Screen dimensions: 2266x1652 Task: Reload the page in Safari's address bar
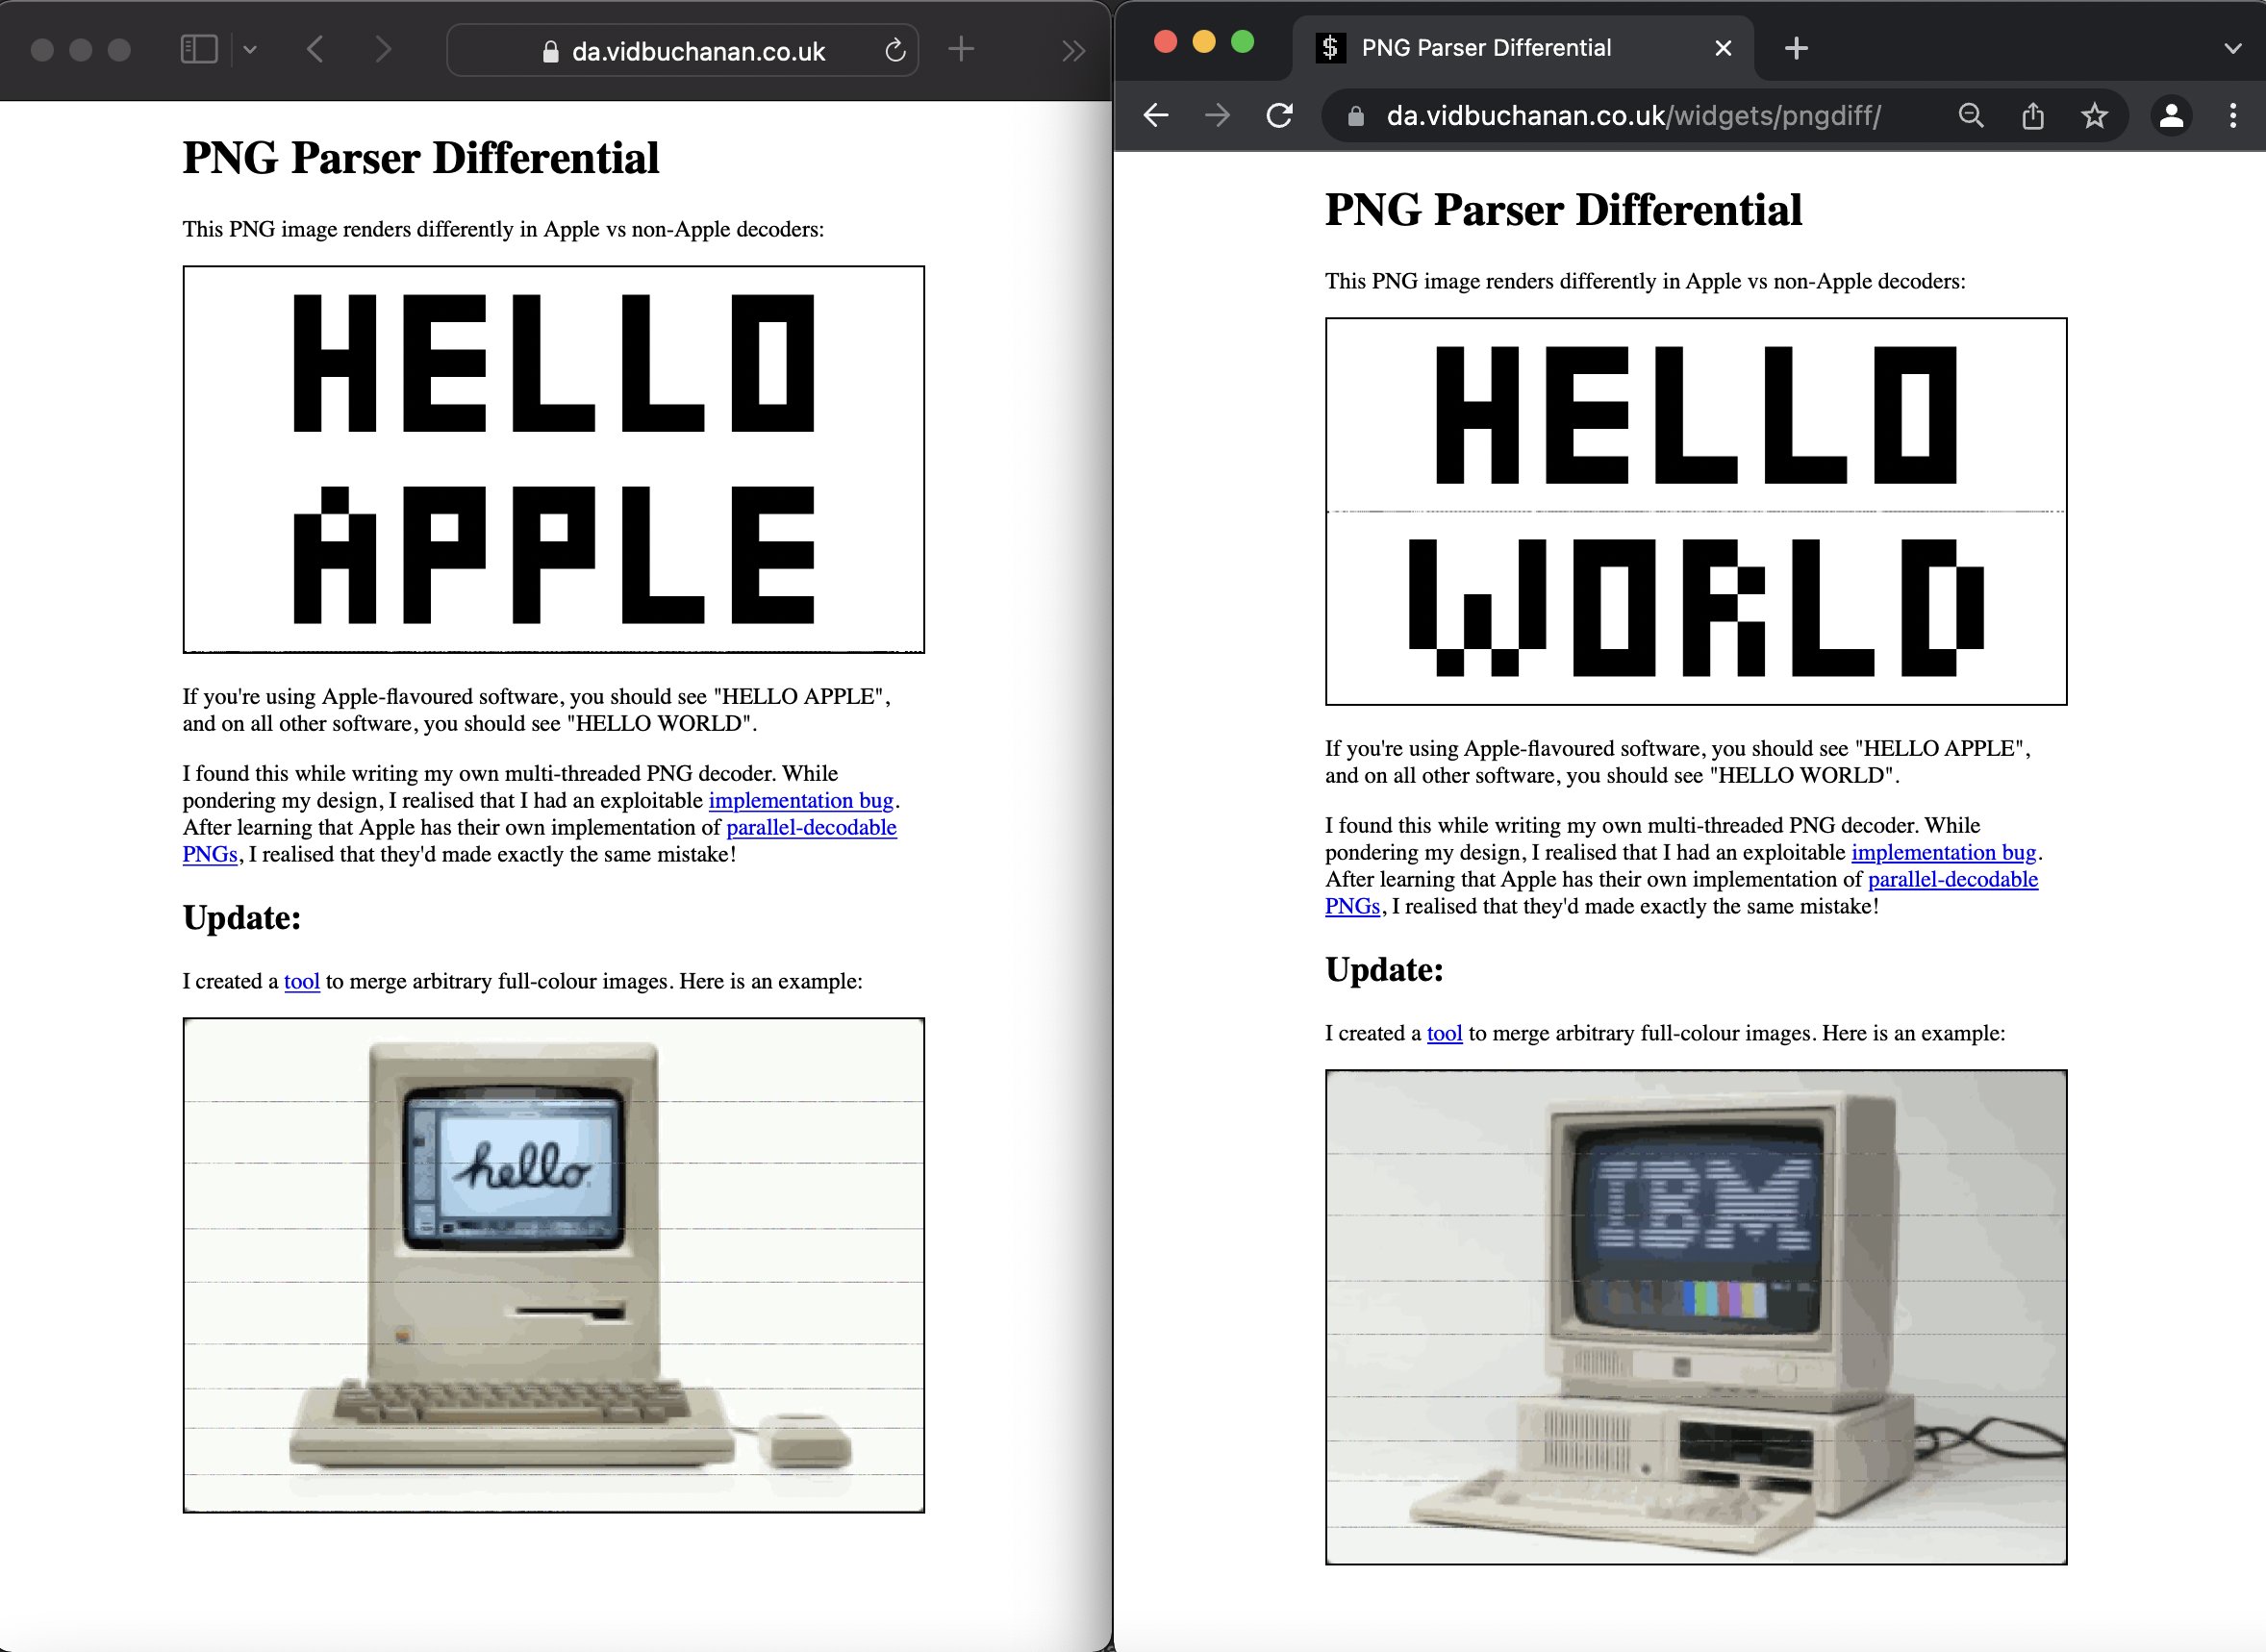[895, 50]
